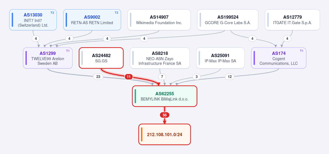329x154 pixels.
Task: Click the AS12779 ITGATE node
Action: (x=292, y=20)
